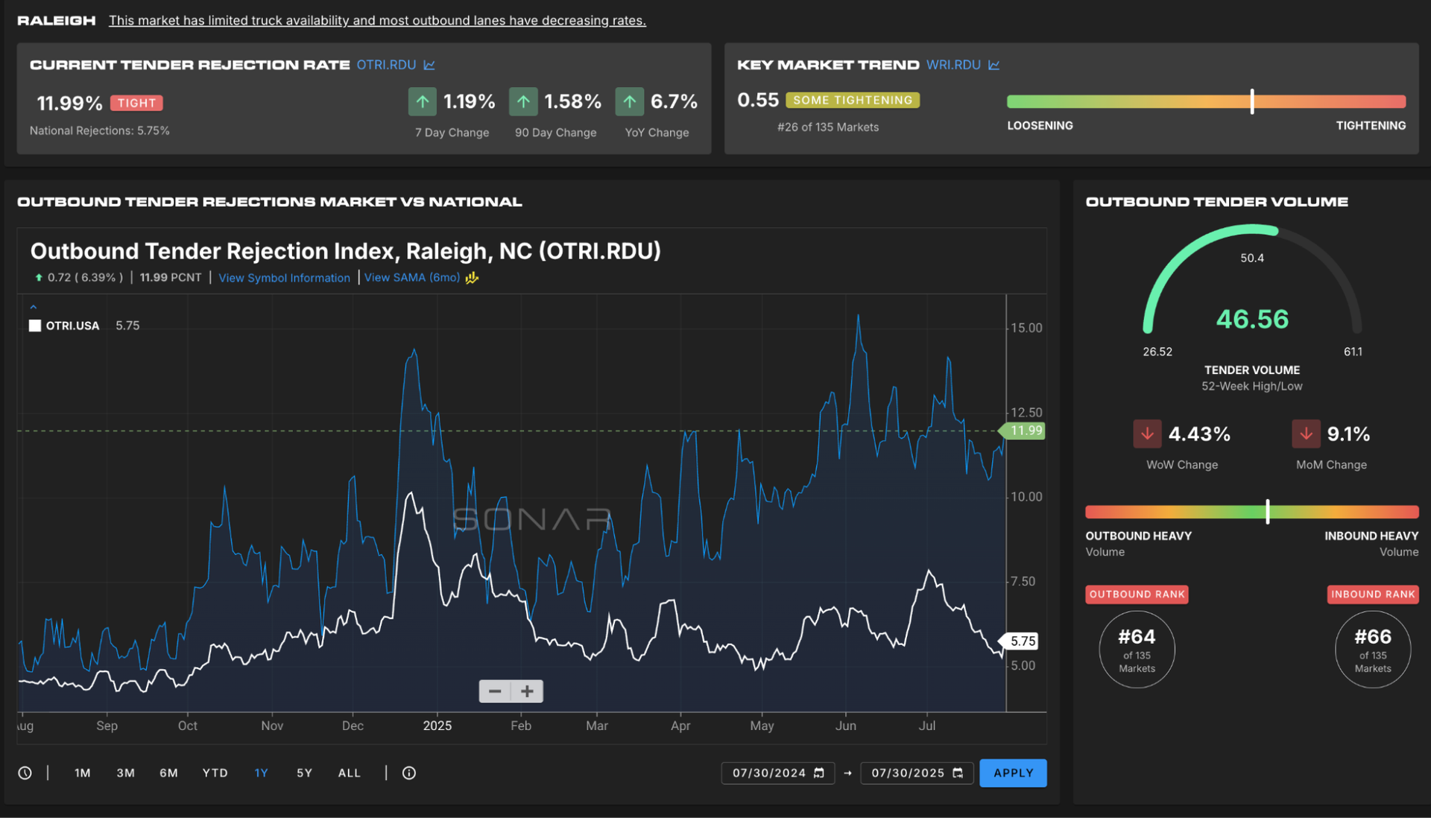This screenshot has height=818, width=1431.
Task: Click the Raleigh market summary link
Action: coord(377,20)
